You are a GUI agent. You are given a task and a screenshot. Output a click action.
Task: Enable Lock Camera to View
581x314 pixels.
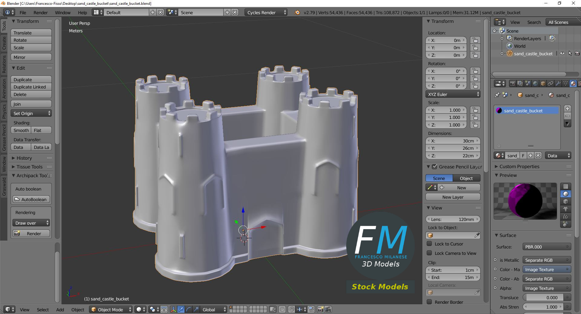(x=429, y=253)
